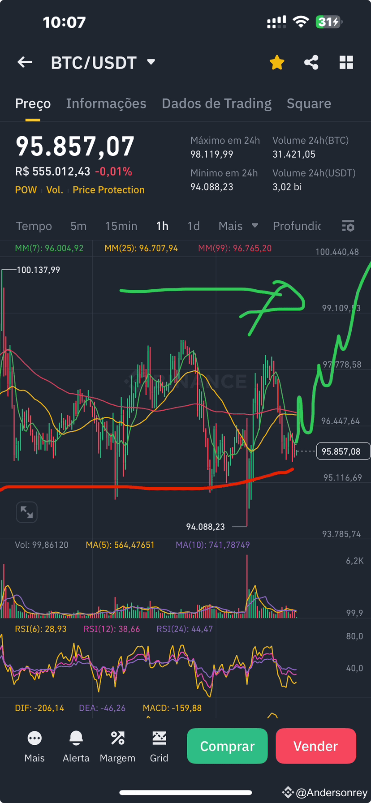Open Margem trading icon
Screen dimensions: 371x803
coord(117,746)
